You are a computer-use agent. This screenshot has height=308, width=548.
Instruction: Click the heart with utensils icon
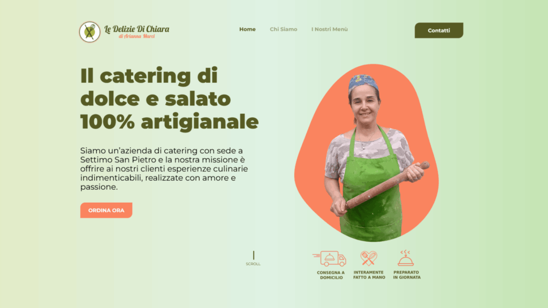(369, 258)
